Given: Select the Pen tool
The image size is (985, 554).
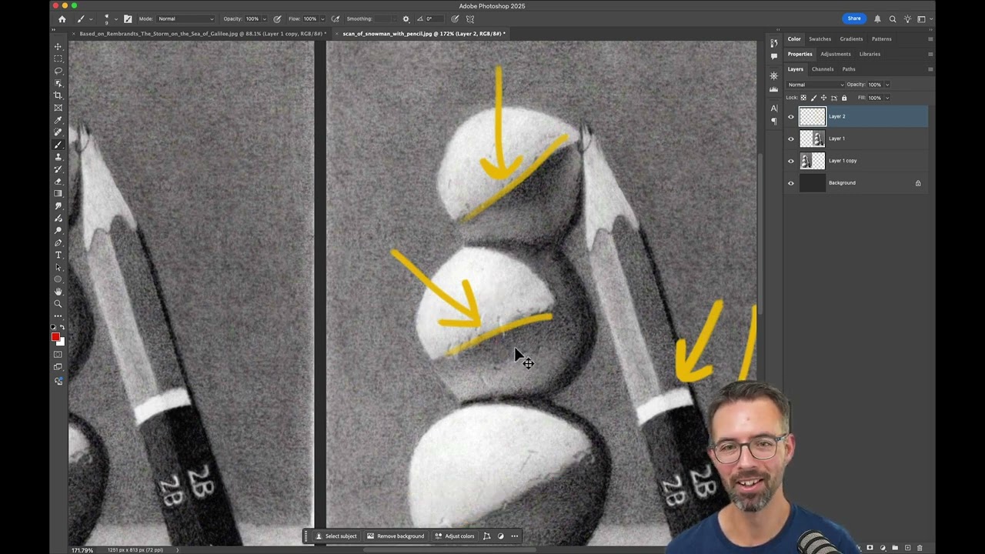Looking at the screenshot, I should (58, 242).
